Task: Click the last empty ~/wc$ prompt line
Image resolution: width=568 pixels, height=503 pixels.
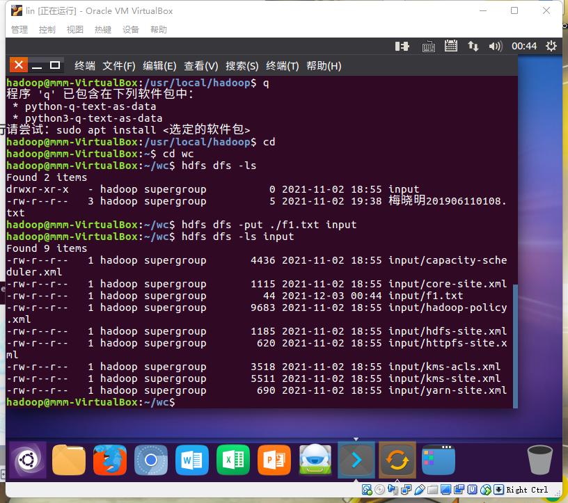Action: 90,402
